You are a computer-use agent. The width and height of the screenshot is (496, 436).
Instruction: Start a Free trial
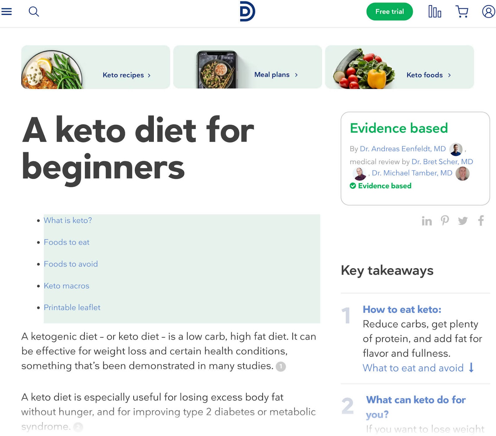[389, 11]
